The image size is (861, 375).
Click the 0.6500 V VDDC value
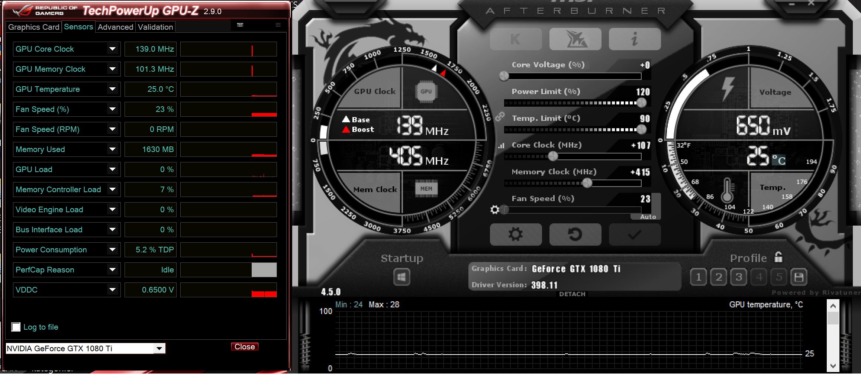pos(150,290)
